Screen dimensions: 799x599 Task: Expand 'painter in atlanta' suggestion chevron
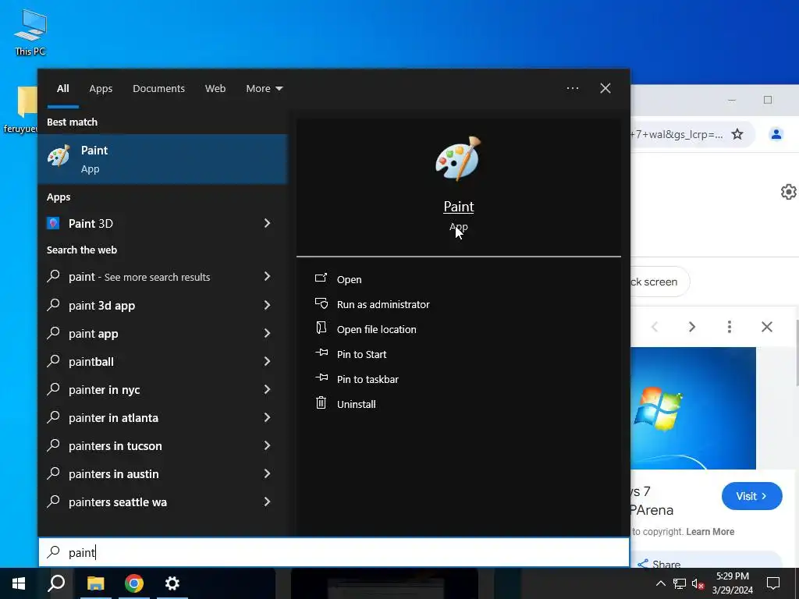pos(267,417)
